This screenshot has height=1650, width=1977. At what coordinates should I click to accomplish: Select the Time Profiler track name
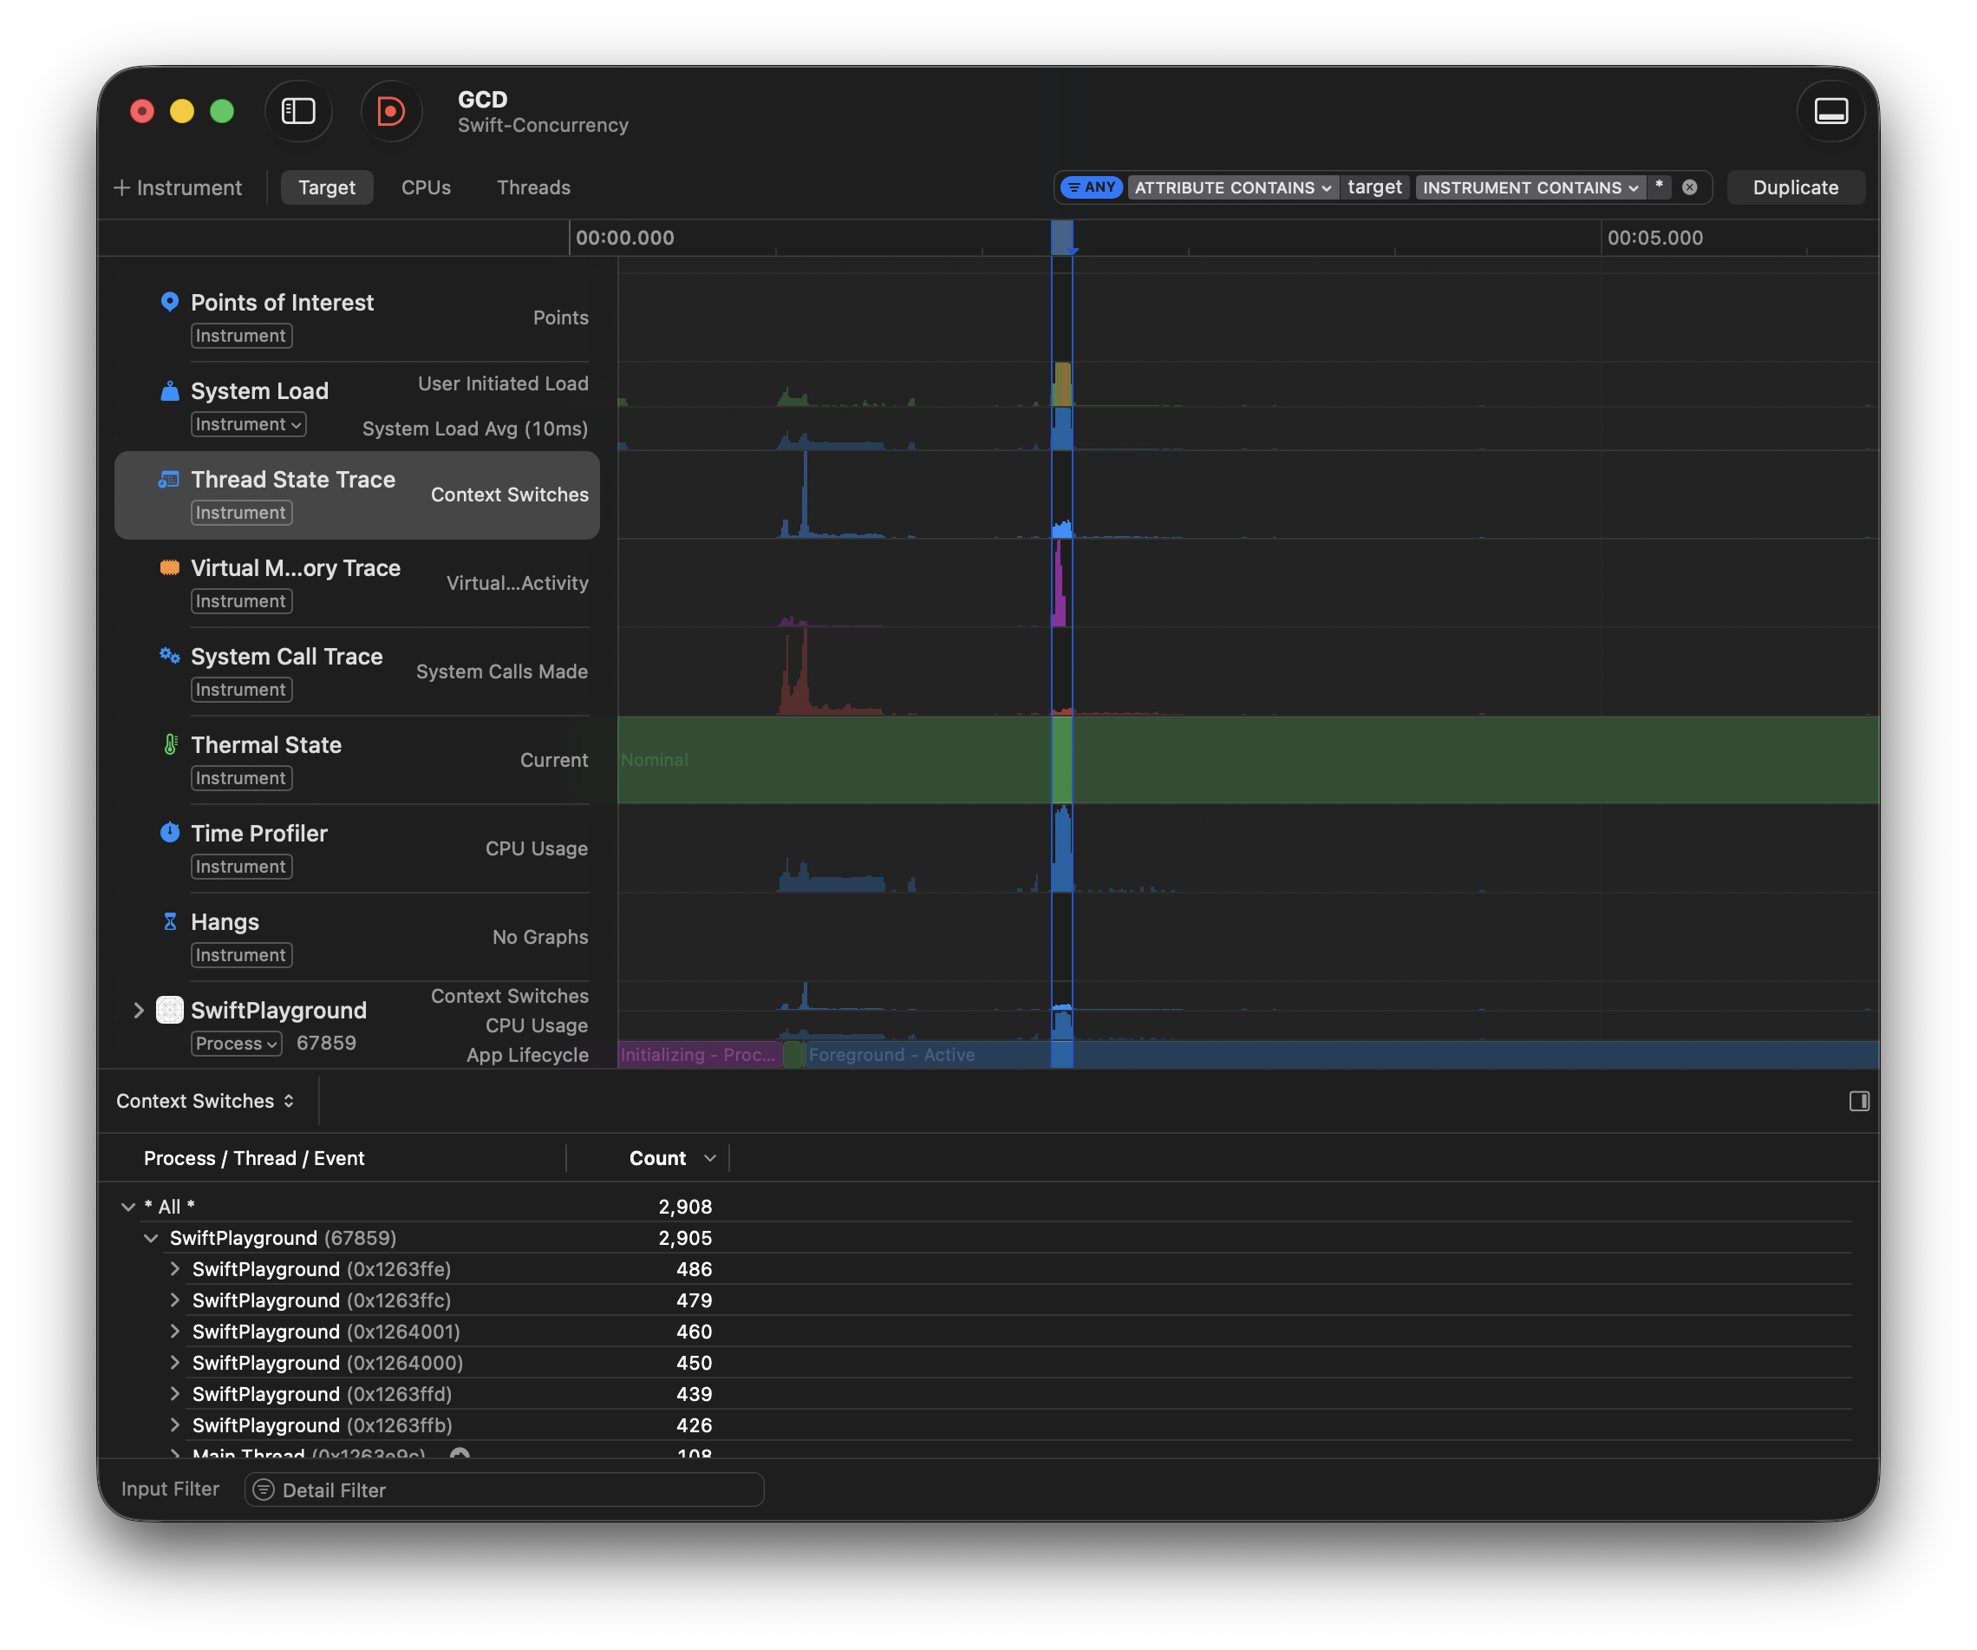(259, 834)
